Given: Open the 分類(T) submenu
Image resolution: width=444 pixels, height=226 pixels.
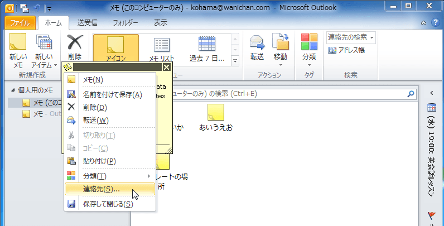Looking at the screenshot, I should click(110, 176).
